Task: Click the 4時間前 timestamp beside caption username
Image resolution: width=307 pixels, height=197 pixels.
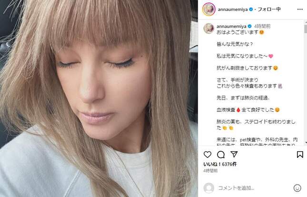Action: (262, 26)
